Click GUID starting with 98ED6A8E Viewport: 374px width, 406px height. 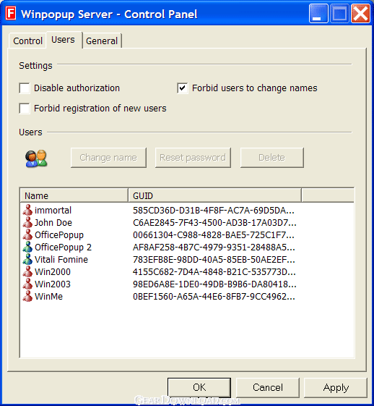tap(214, 284)
